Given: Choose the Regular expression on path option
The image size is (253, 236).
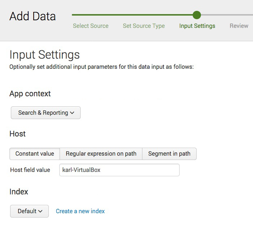Looking at the screenshot, I should pyautogui.click(x=101, y=153).
